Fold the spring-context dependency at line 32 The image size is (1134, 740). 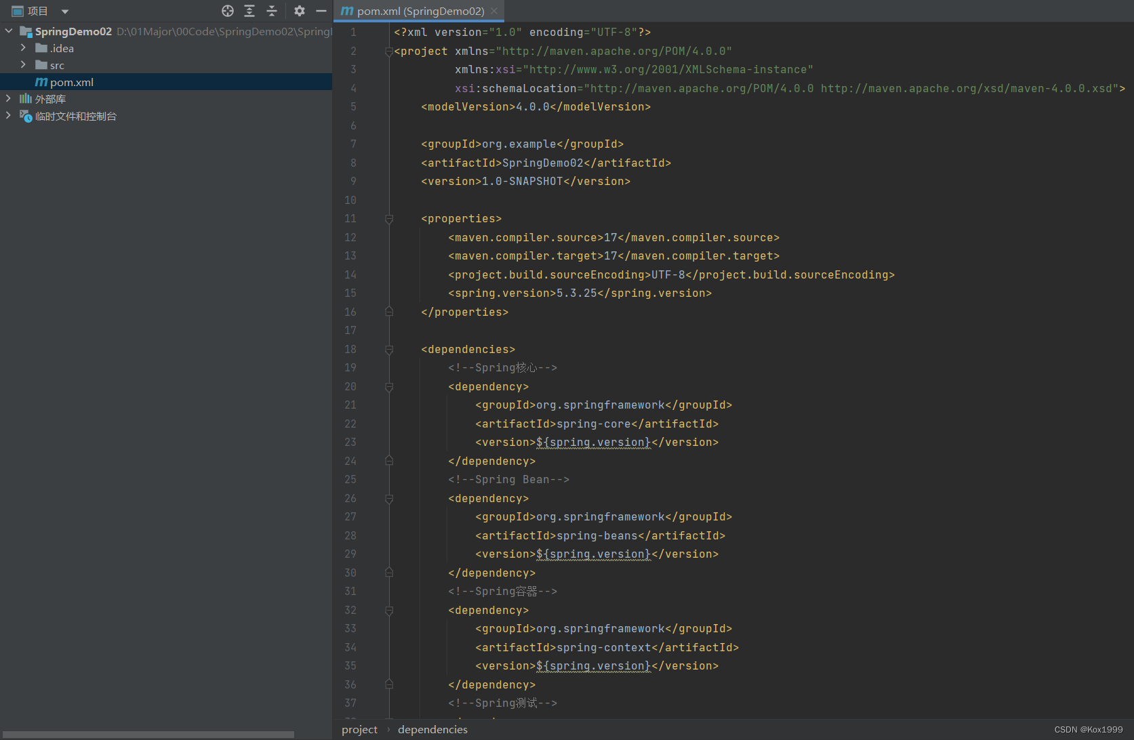click(x=389, y=611)
